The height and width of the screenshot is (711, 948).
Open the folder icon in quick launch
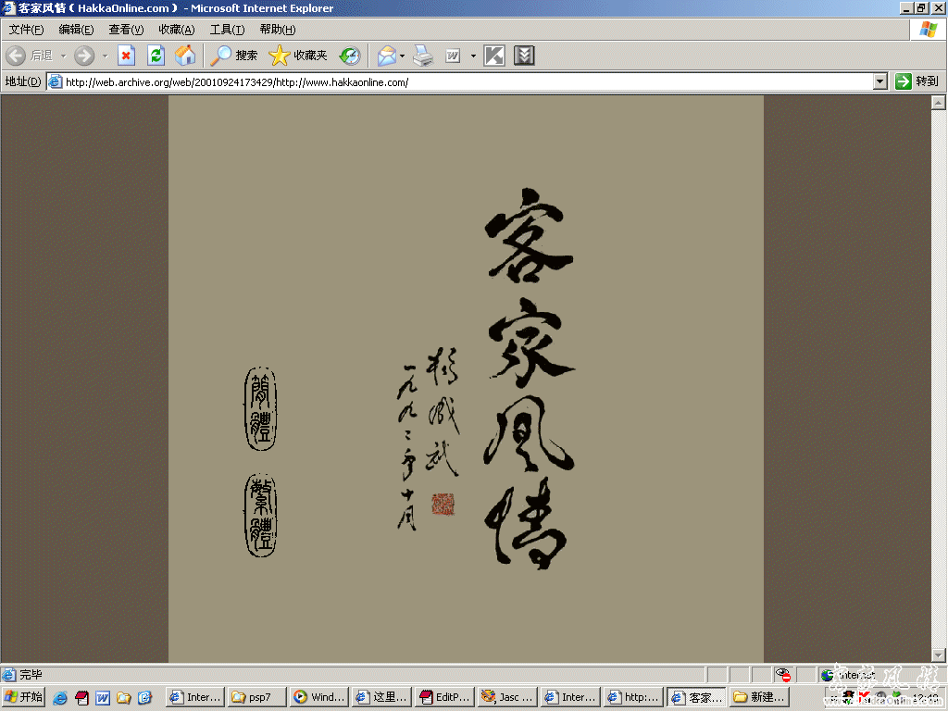pyautogui.click(x=123, y=698)
